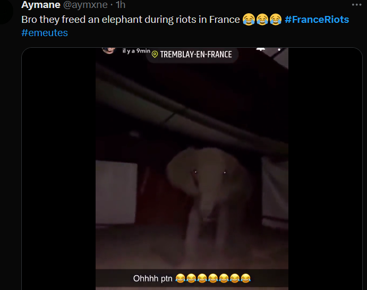Click the cropped profile picture beside Aymane

click(x=6, y=12)
